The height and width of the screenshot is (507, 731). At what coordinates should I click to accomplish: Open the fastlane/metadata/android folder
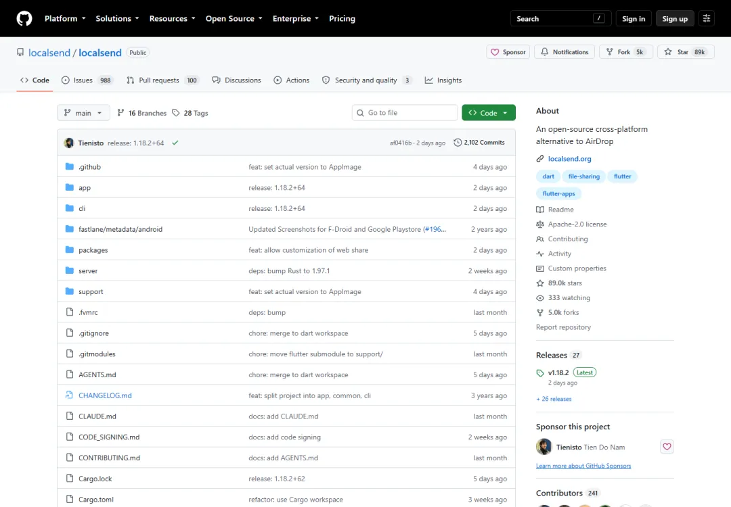point(120,229)
